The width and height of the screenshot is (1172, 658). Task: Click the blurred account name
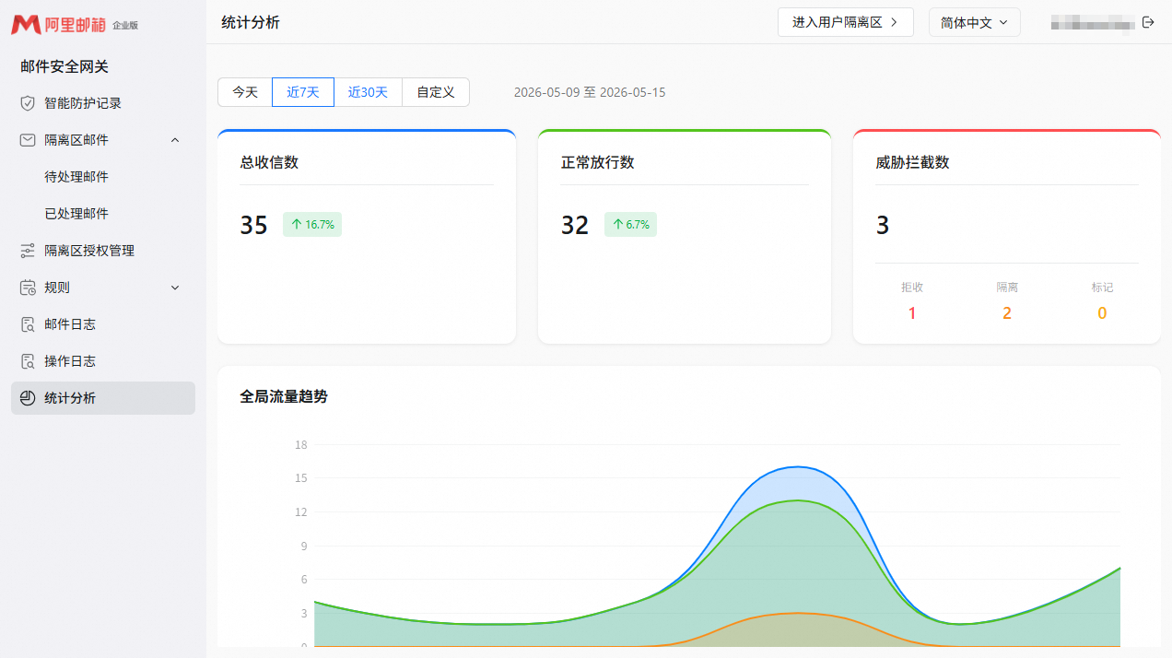tap(1092, 22)
